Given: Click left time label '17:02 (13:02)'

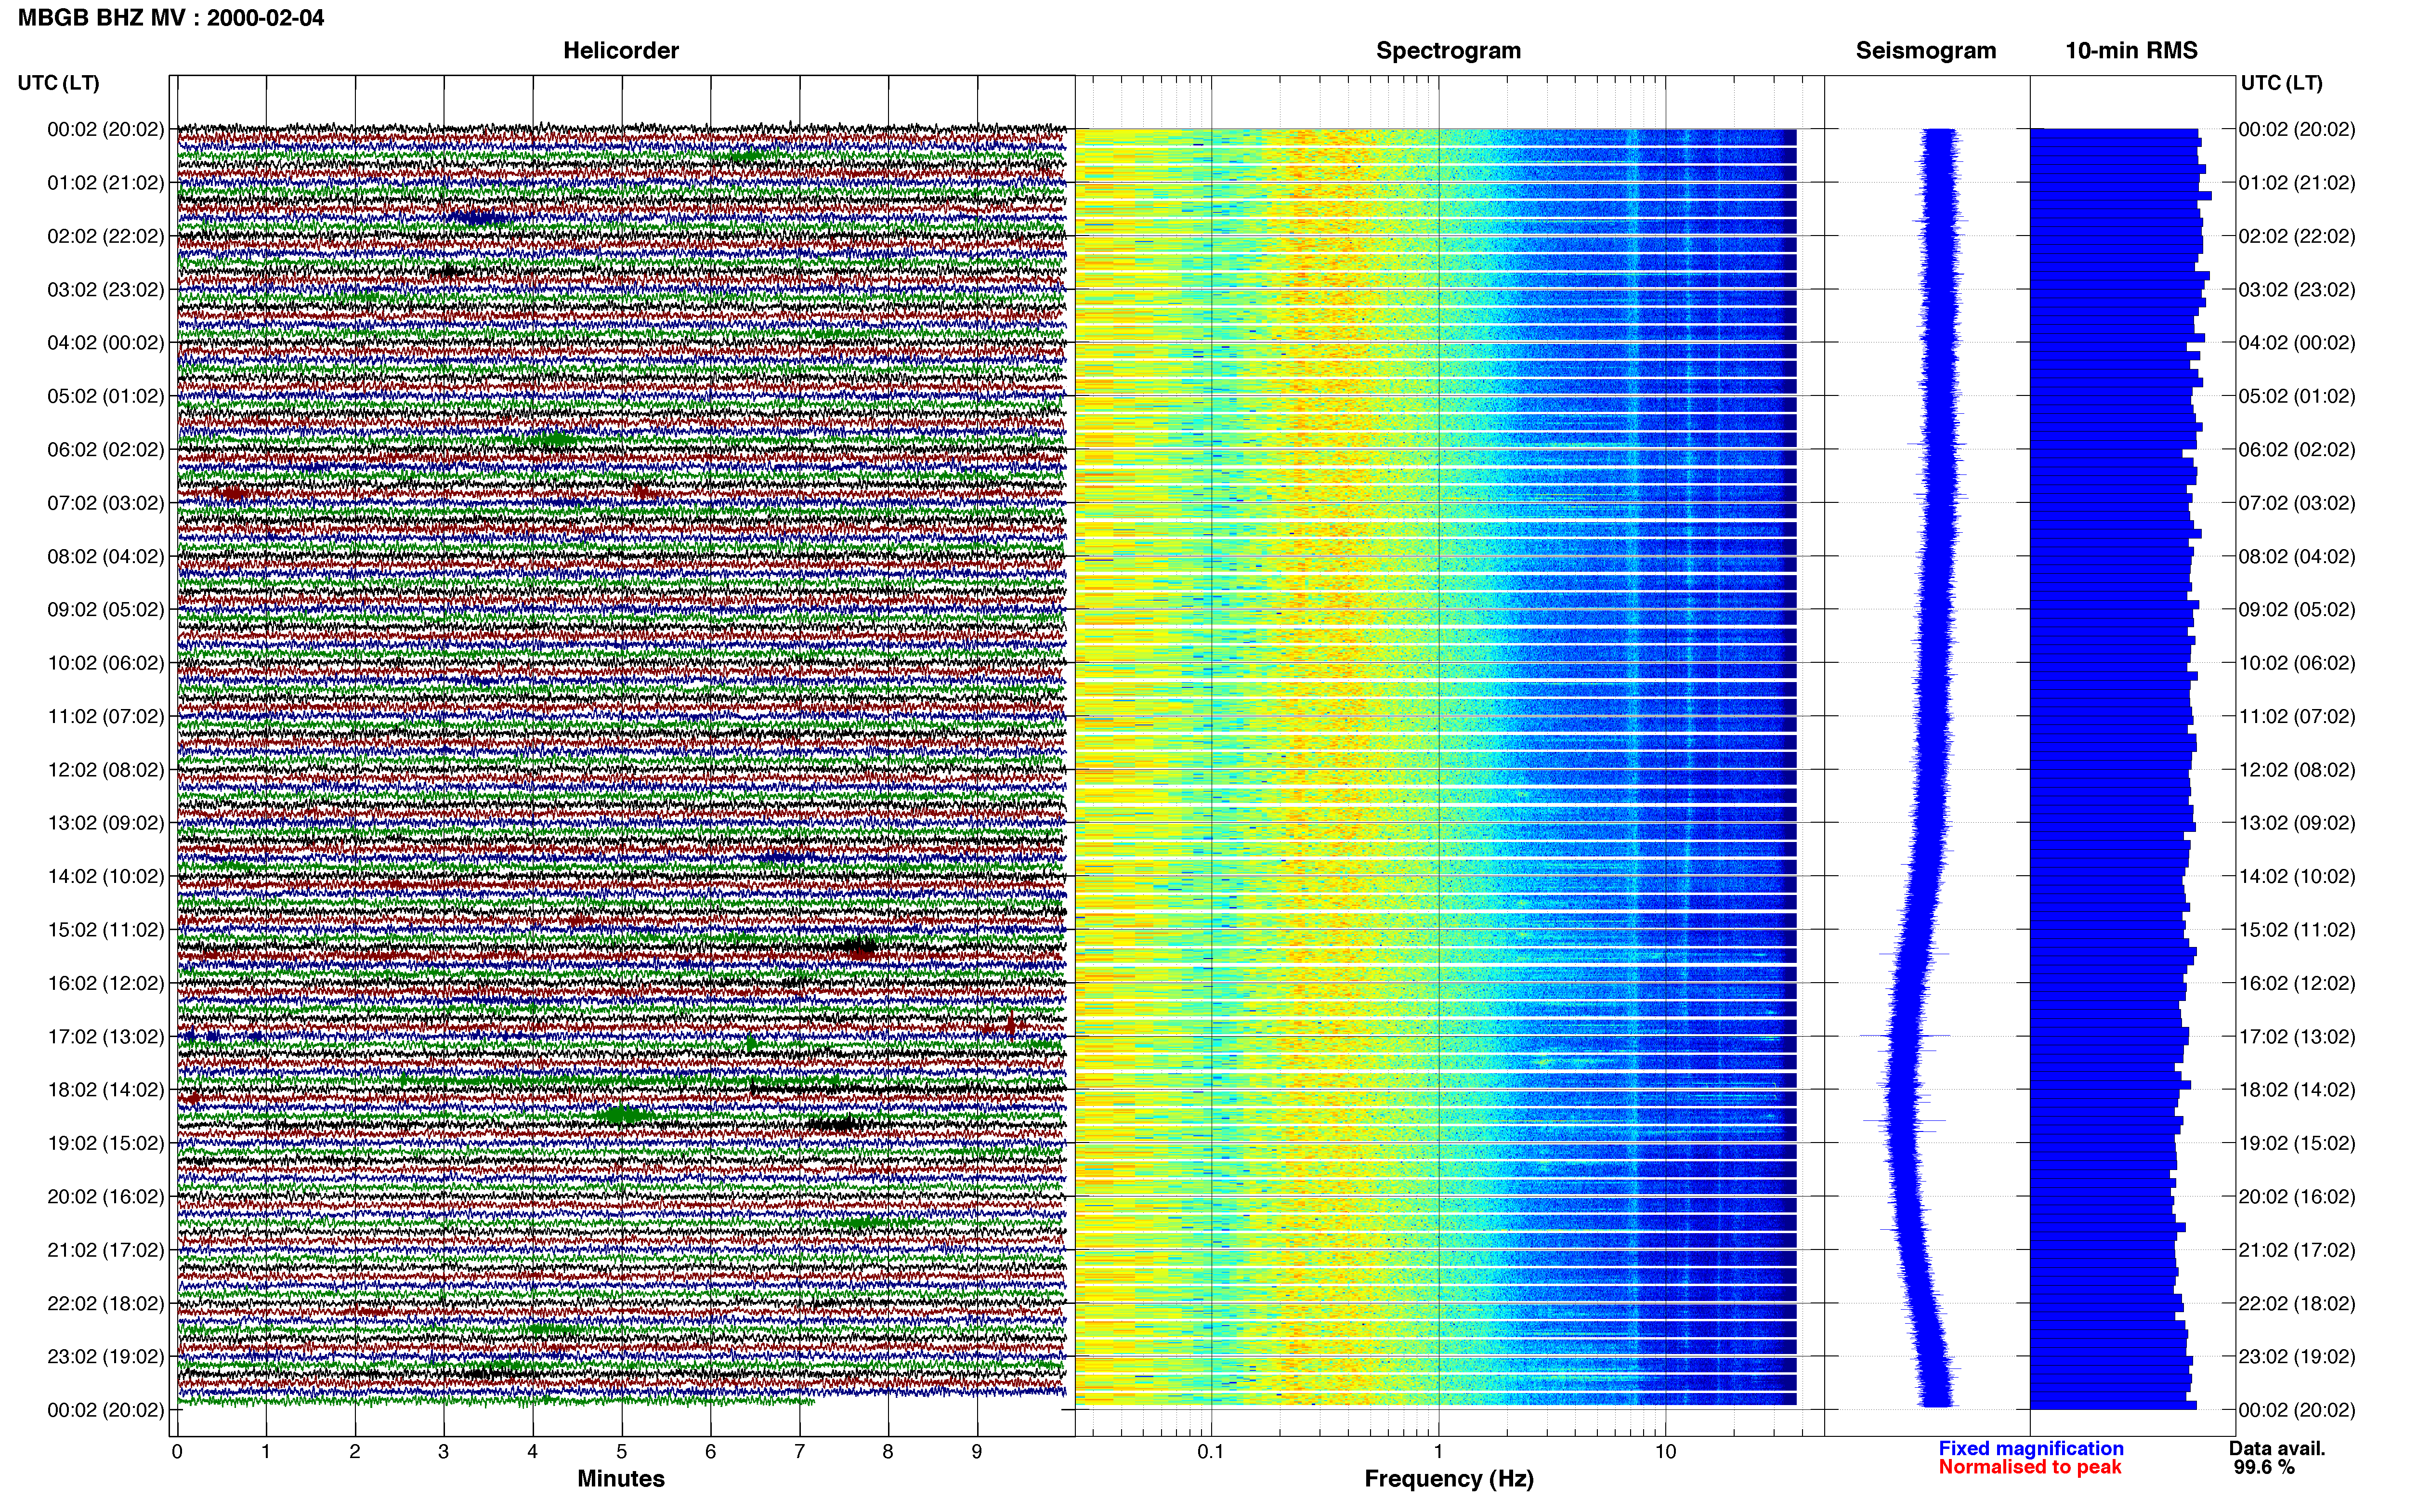Looking at the screenshot, I should click(106, 1037).
